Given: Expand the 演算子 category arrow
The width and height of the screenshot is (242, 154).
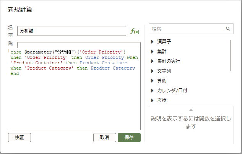Looking at the screenshot, I should 152,42.
